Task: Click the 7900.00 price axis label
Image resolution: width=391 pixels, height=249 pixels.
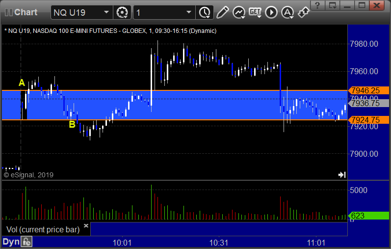Action: pos(364,154)
